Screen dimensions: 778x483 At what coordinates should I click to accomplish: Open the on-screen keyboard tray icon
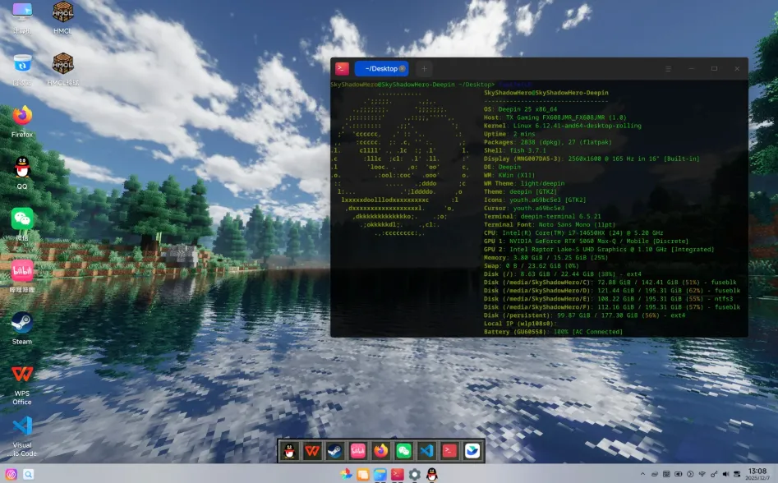pos(666,474)
